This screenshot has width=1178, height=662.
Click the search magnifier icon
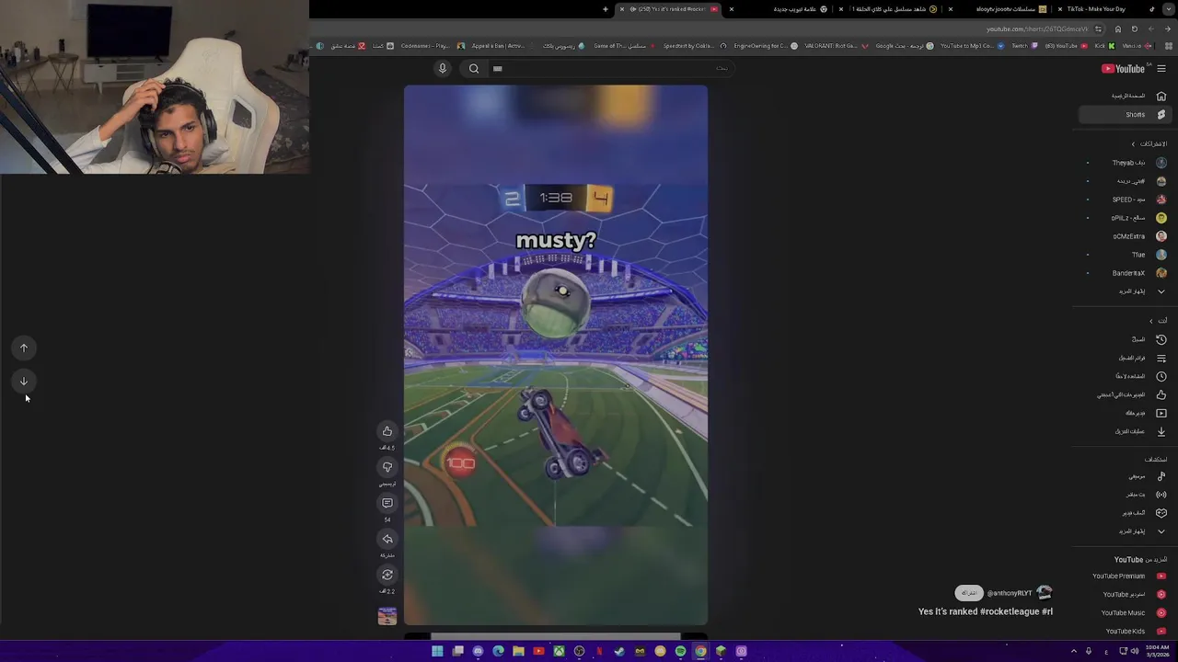click(x=474, y=68)
